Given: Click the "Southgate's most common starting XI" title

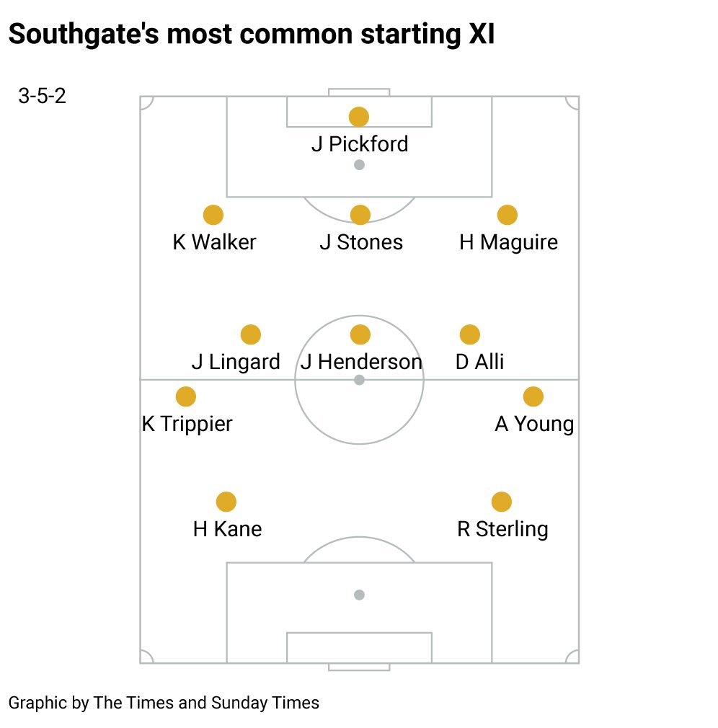Looking at the screenshot, I should click(252, 34).
